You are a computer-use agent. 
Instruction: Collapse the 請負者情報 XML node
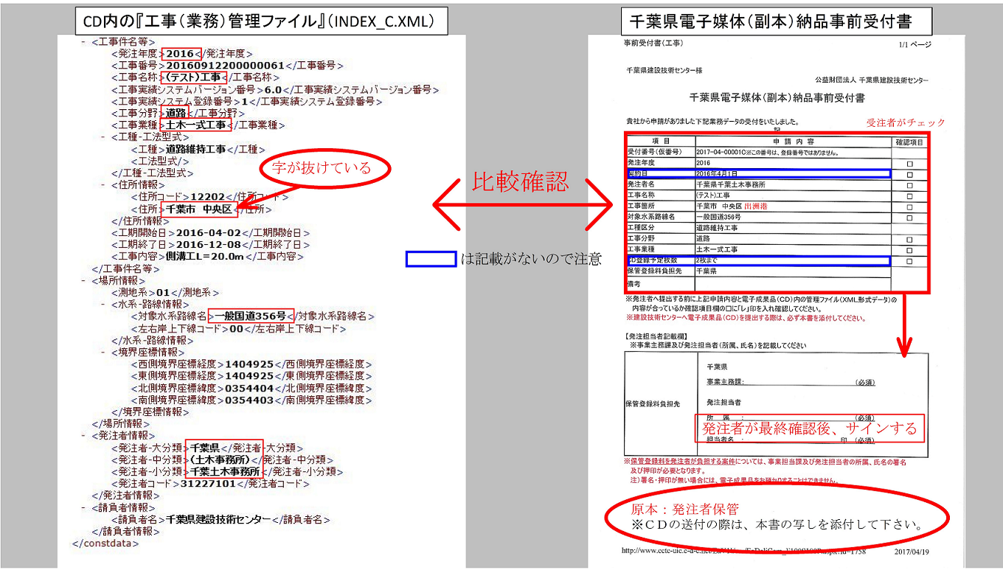[83, 507]
